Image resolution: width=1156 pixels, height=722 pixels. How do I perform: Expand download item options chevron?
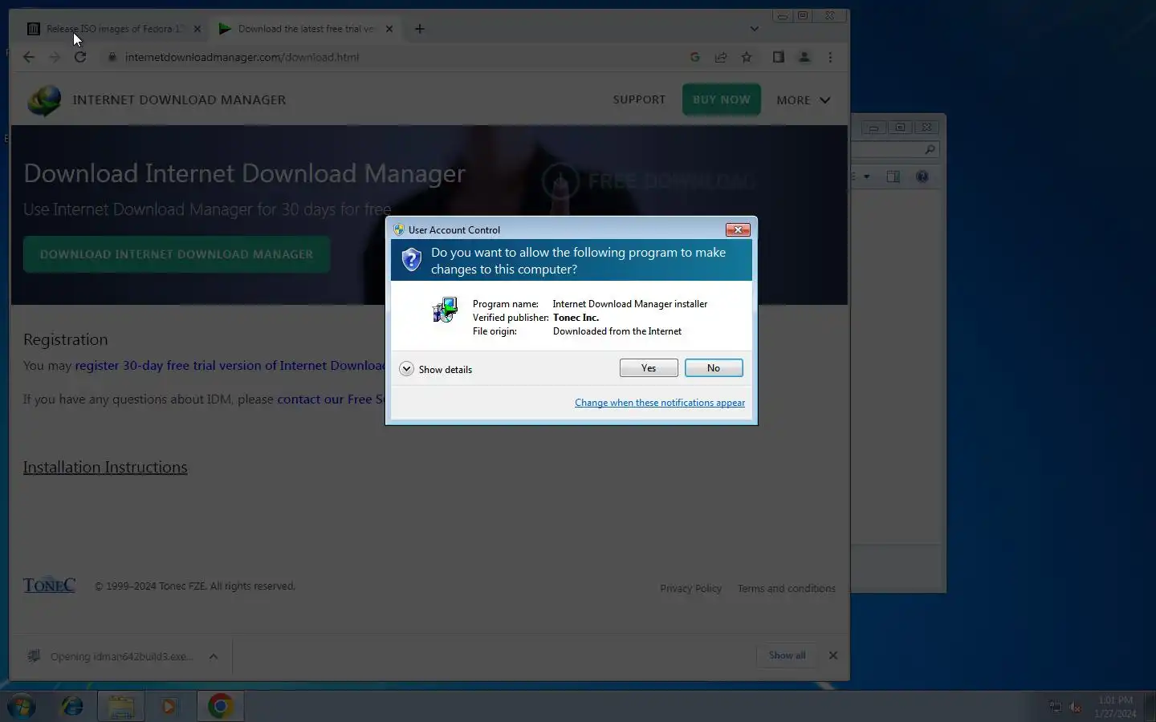point(214,656)
